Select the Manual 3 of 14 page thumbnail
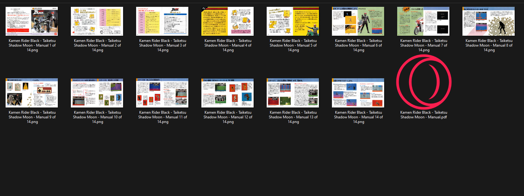This screenshot has height=196, width=524. pyautogui.click(x=163, y=21)
